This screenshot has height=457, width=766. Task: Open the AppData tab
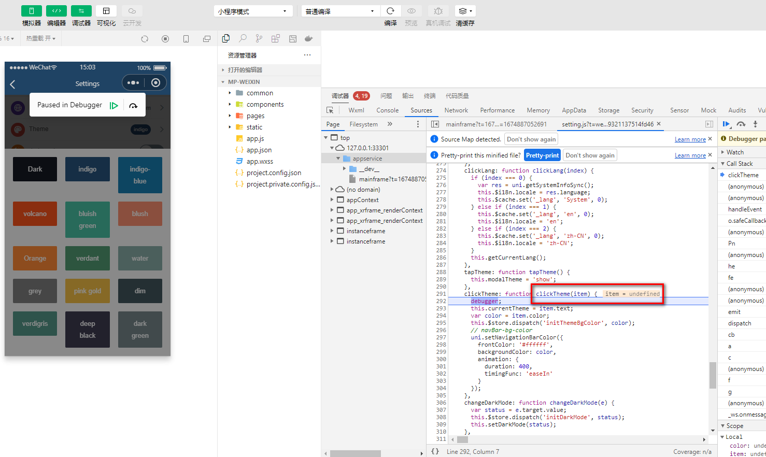coord(574,110)
